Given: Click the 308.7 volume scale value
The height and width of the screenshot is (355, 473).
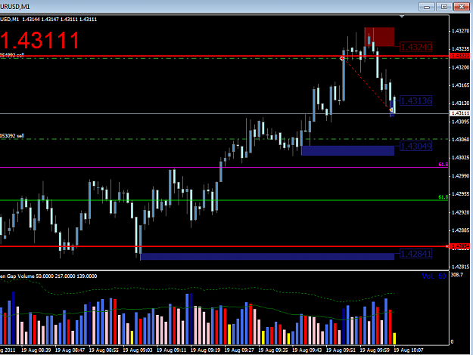Looking at the screenshot, I should pyautogui.click(x=456, y=275).
